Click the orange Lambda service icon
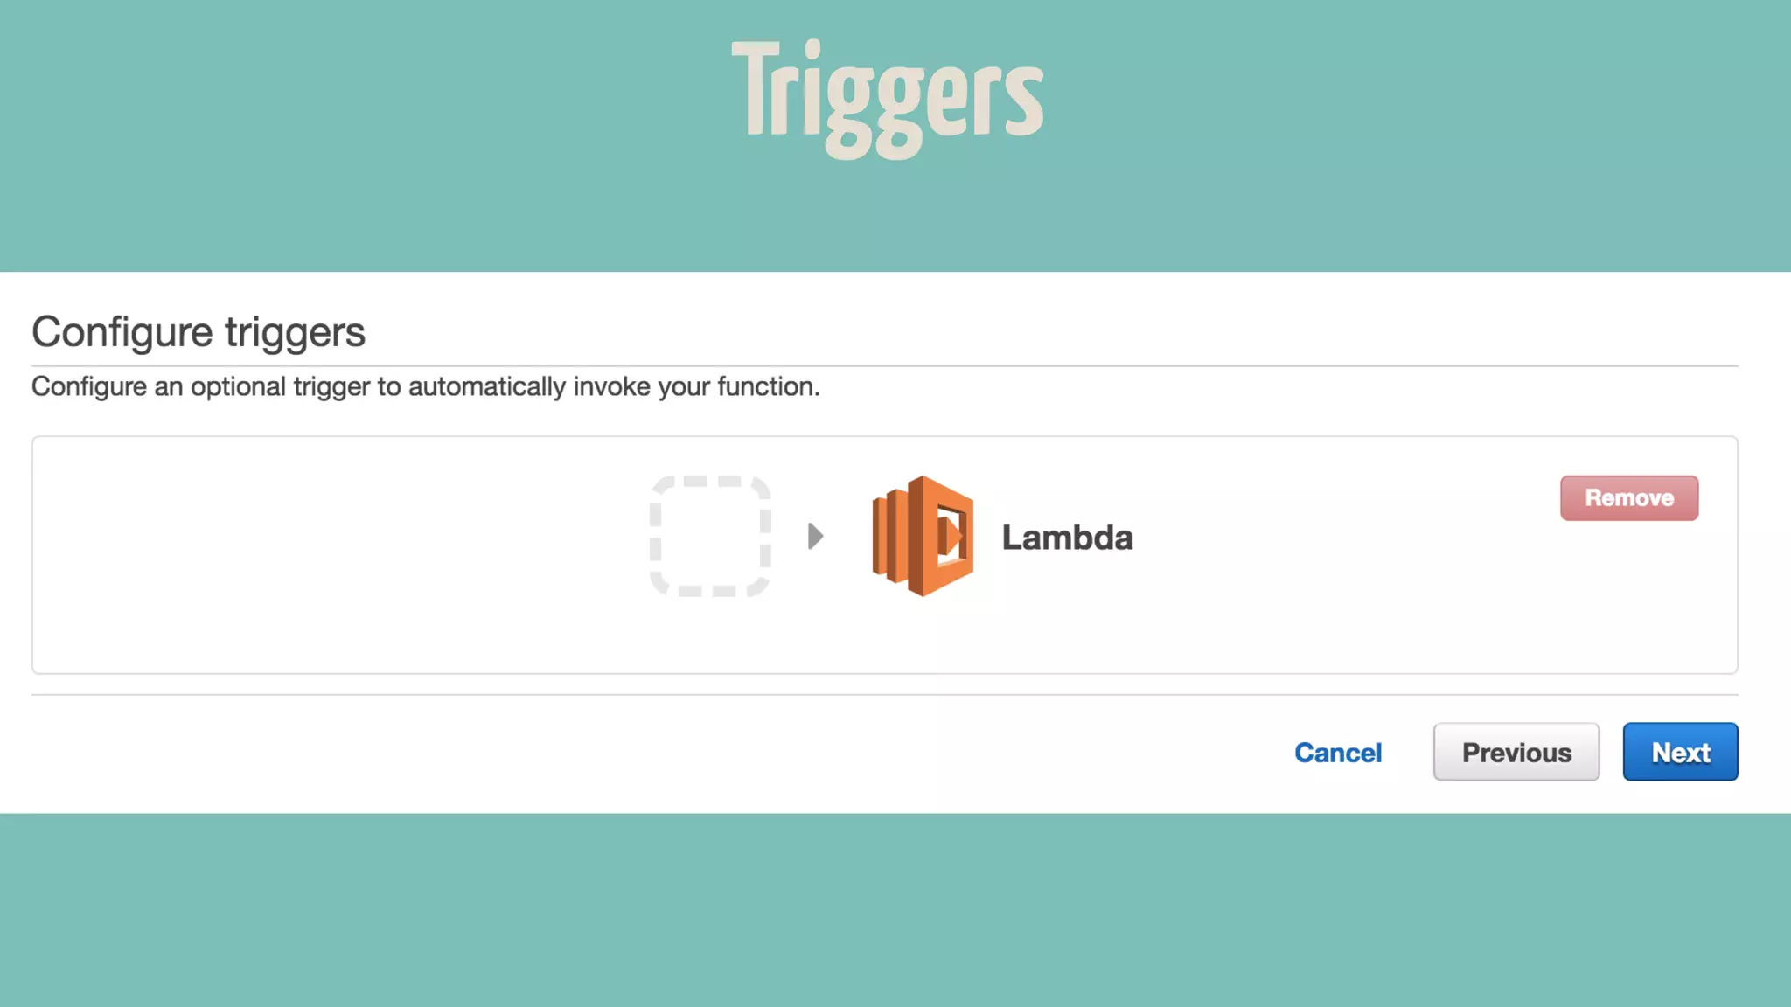The height and width of the screenshot is (1007, 1791). (x=923, y=536)
